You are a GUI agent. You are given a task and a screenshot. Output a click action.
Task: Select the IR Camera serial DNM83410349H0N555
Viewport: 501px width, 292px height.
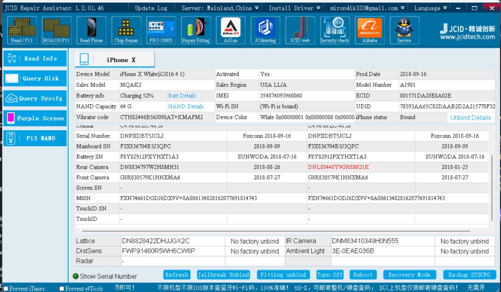365,241
